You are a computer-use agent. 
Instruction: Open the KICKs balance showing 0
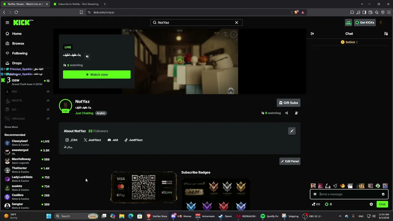click(328, 204)
